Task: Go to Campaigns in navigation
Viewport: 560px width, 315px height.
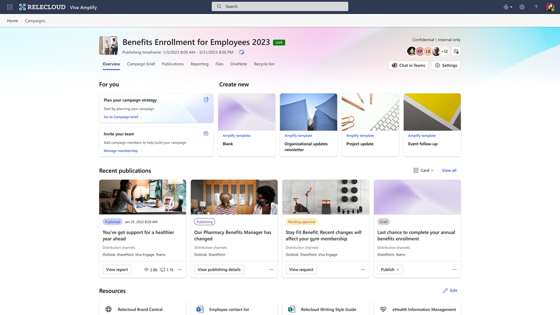Action: point(35,21)
